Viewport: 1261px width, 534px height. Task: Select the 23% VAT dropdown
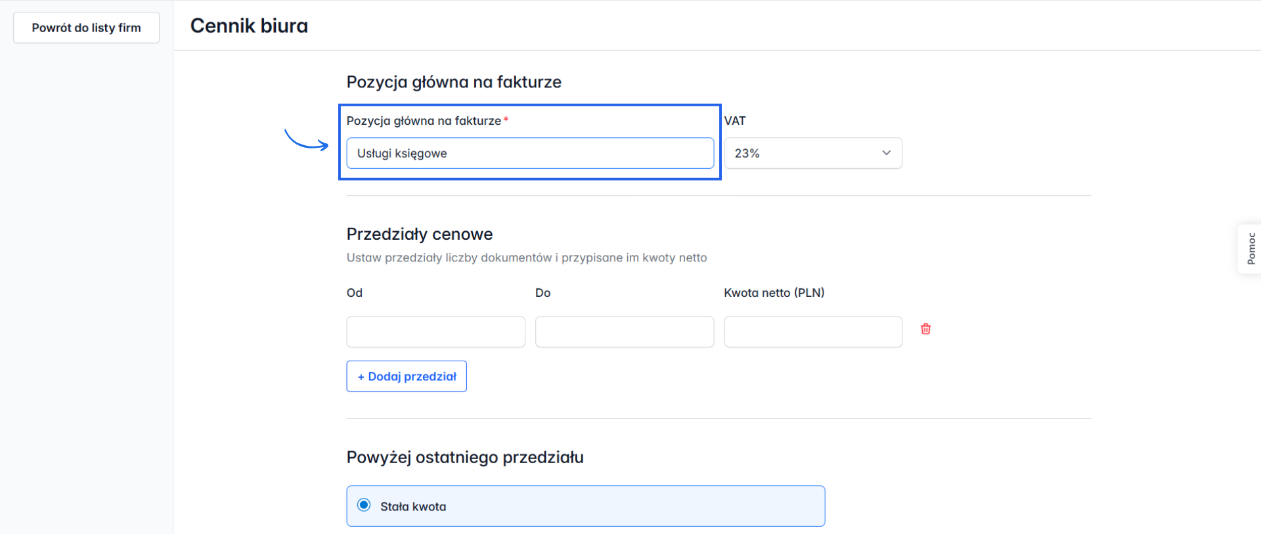(x=812, y=153)
